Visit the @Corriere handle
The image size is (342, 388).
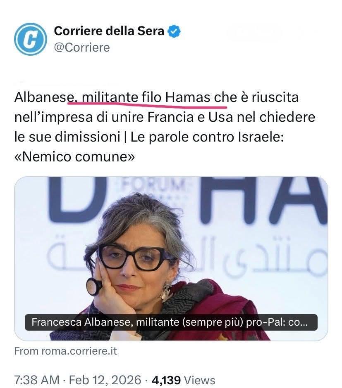(82, 47)
